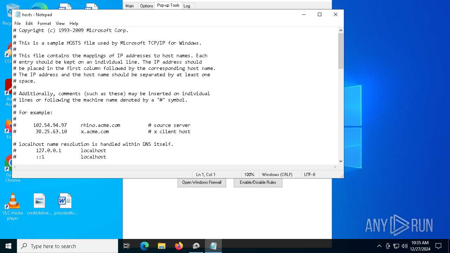
Task: Open the notification center icon
Action: 438,246
